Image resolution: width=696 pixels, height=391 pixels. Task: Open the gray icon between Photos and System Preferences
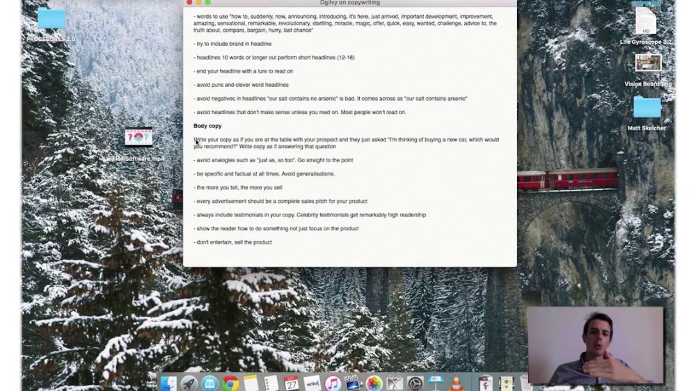coord(394,383)
